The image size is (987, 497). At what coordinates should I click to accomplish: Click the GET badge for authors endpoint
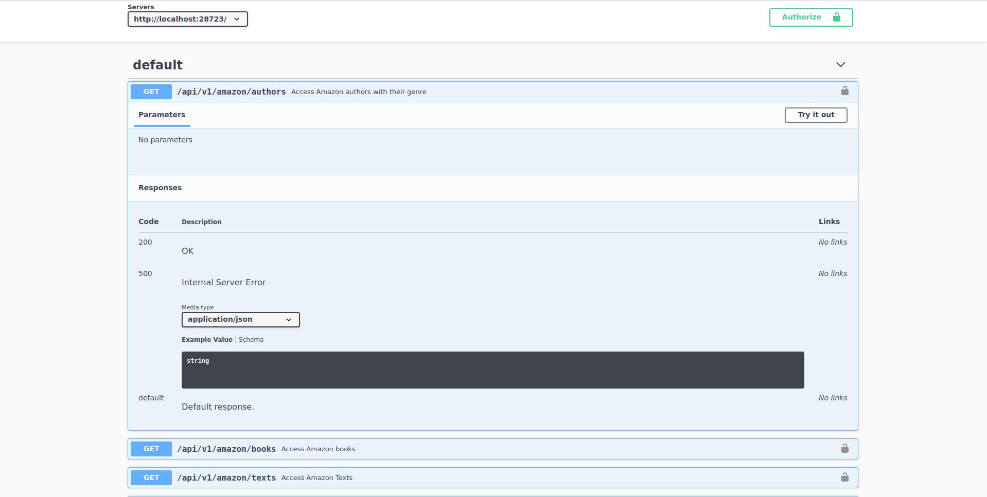[151, 92]
